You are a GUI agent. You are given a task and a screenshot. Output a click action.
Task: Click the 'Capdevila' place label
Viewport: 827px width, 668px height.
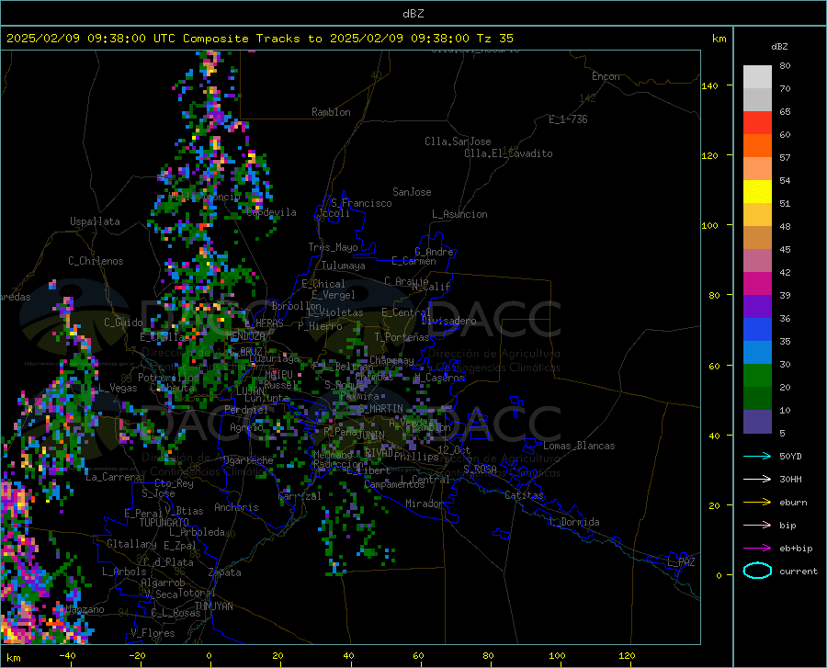coord(271,212)
